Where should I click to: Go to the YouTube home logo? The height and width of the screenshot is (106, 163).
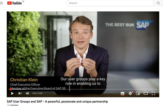[15, 3]
